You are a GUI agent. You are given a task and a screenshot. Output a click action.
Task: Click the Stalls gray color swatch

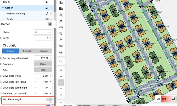(47, 19)
